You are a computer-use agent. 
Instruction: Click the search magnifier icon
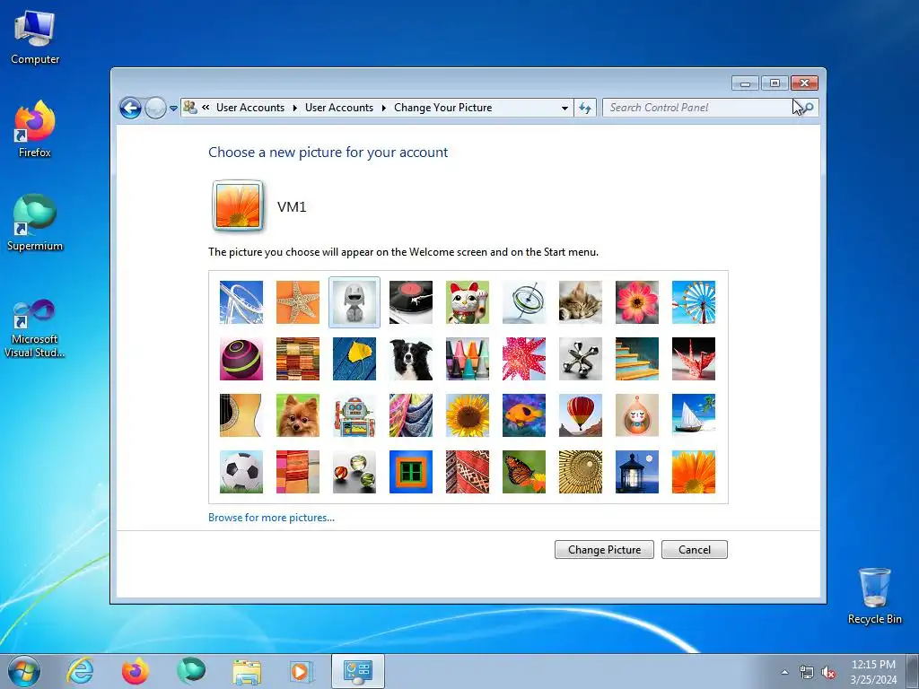click(809, 108)
